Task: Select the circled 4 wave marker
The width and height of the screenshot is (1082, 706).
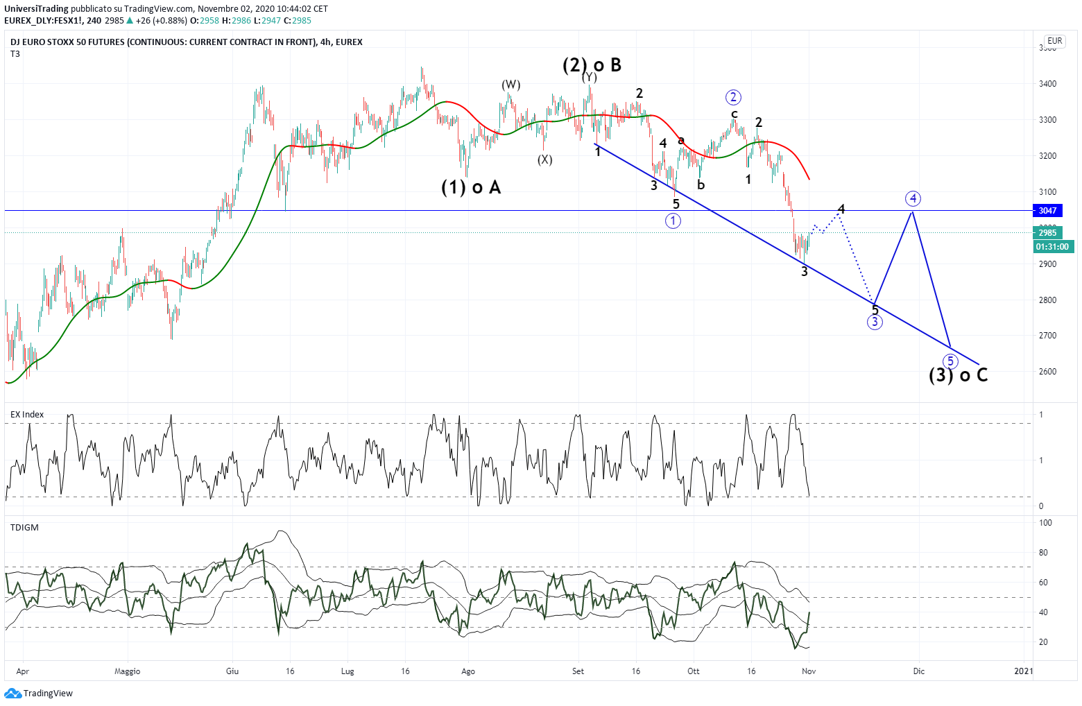Action: tap(913, 199)
